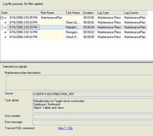Click duration 00:03:06
Image resolution: width=153 pixels, height=136 pixels.
(89, 17)
